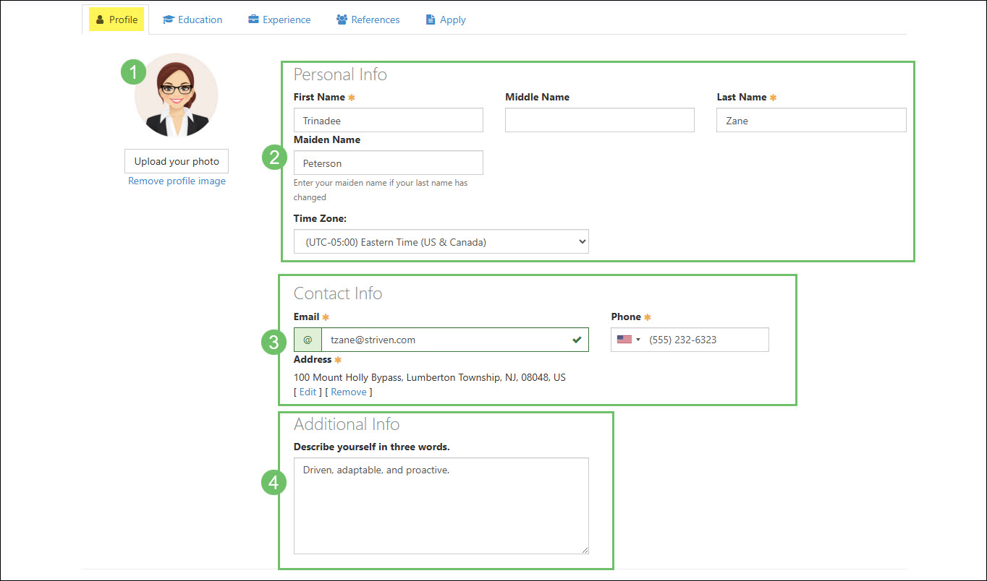
Task: Click the green checkmark in email field
Action: (577, 340)
